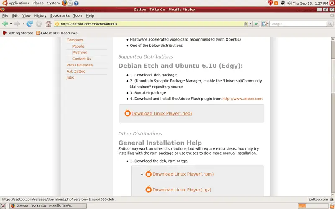Open the People sidebar link
335x209 pixels.
coord(78,46)
